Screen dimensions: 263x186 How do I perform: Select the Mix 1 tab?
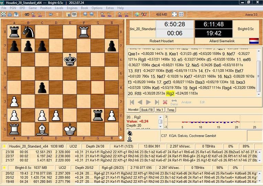[x=160, y=110]
